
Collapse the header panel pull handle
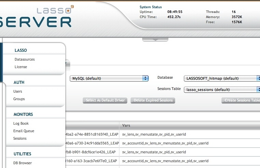coord(155,40)
